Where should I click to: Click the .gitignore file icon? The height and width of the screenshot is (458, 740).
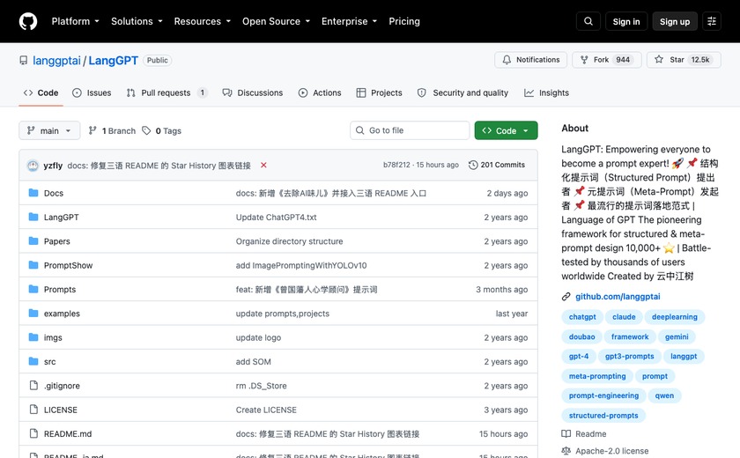click(x=33, y=386)
